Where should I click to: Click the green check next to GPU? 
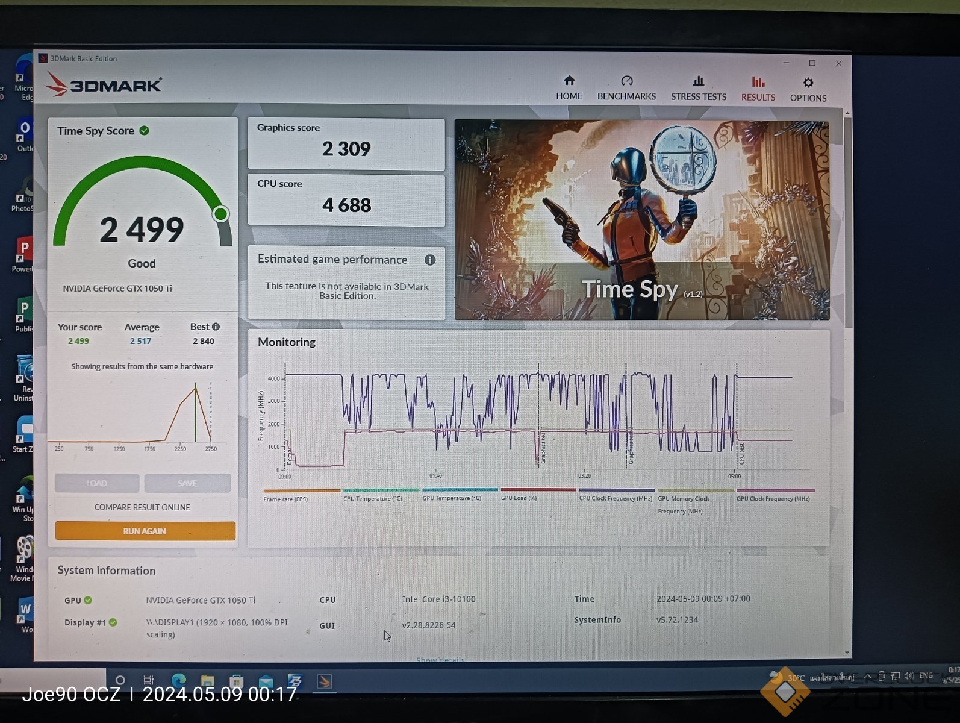pos(88,600)
